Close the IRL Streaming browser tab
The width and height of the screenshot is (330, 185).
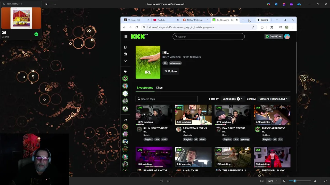coord(237,20)
